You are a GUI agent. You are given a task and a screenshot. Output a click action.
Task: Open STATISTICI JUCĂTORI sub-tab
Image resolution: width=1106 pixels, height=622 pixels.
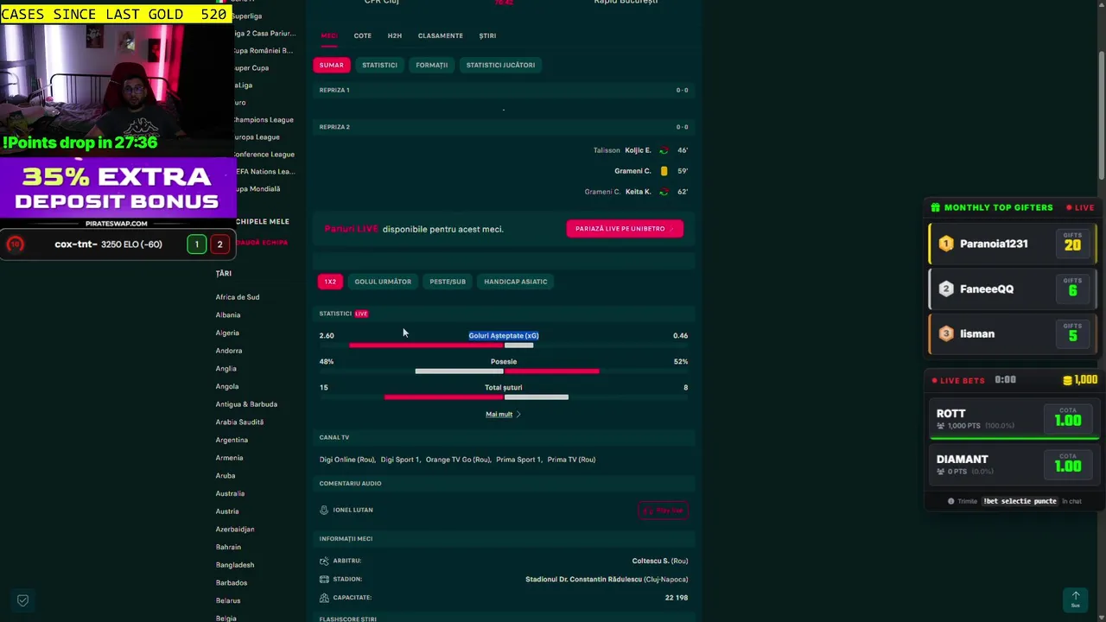click(x=500, y=65)
